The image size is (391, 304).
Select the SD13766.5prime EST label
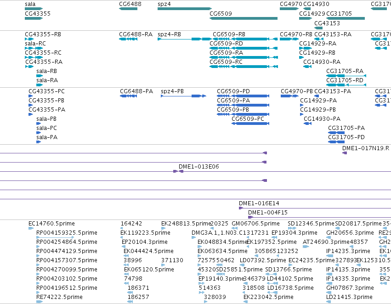click(x=289, y=270)
